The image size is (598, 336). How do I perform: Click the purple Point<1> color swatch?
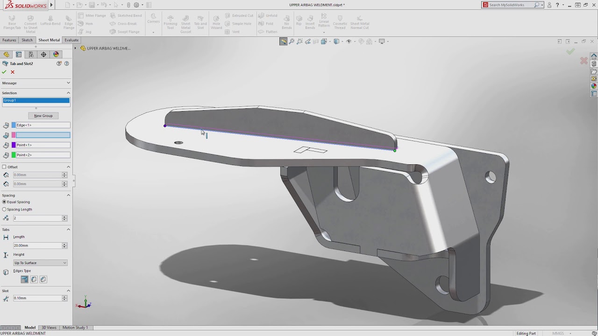pyautogui.click(x=14, y=145)
